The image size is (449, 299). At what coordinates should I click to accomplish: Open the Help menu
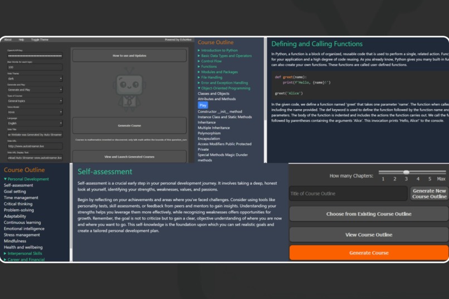coord(22,40)
